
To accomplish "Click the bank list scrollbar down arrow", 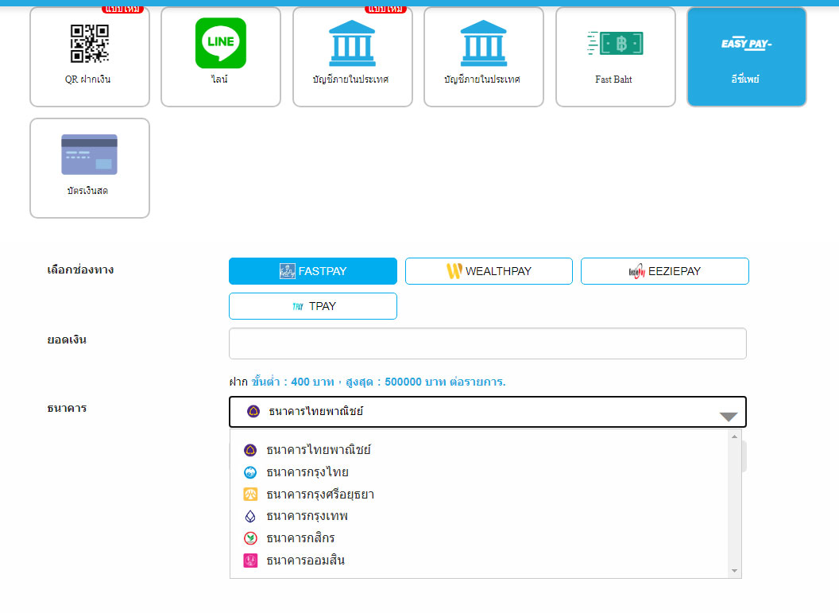I will click(734, 571).
